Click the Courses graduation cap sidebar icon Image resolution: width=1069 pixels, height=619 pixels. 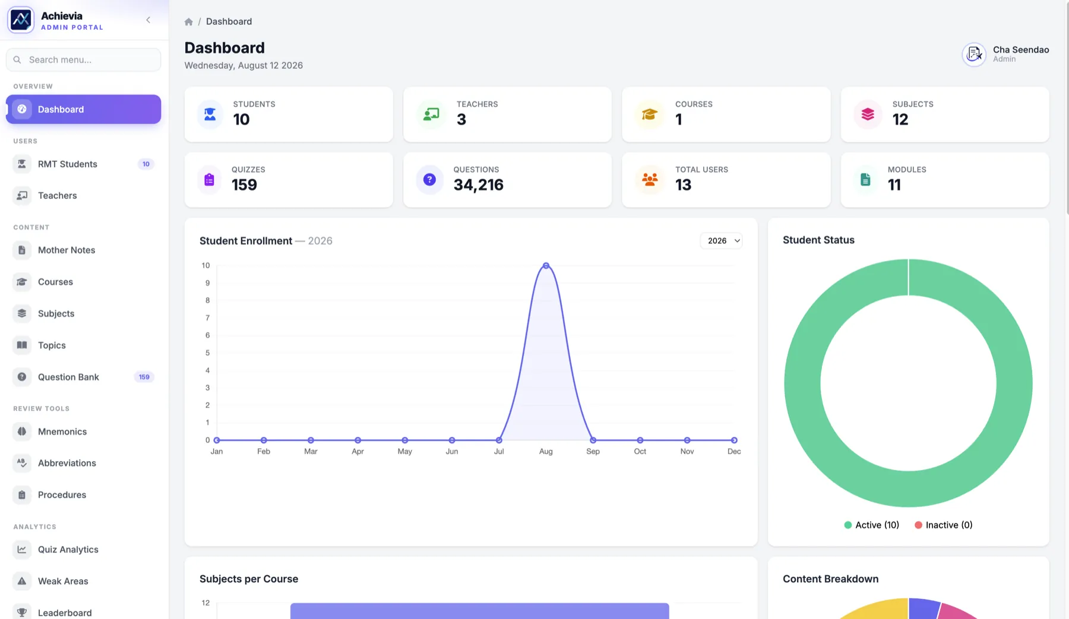(x=22, y=282)
